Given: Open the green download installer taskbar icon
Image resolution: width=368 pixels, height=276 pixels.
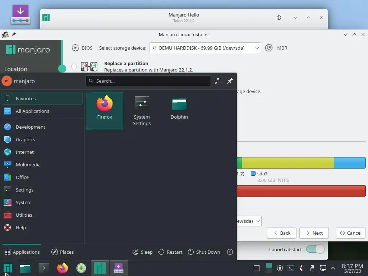Looking at the screenshot, I should [81, 268].
